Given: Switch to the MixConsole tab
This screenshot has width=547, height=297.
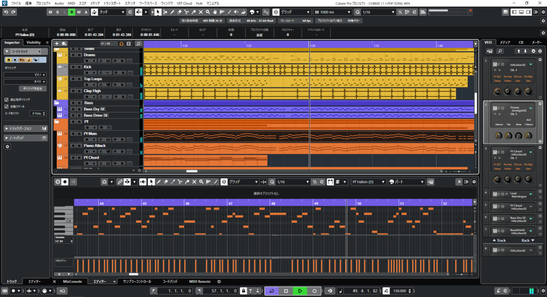Looking at the screenshot, I should [x=72, y=281].
